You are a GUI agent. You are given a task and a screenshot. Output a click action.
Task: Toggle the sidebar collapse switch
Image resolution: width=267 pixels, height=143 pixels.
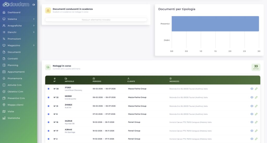coord(34,5)
